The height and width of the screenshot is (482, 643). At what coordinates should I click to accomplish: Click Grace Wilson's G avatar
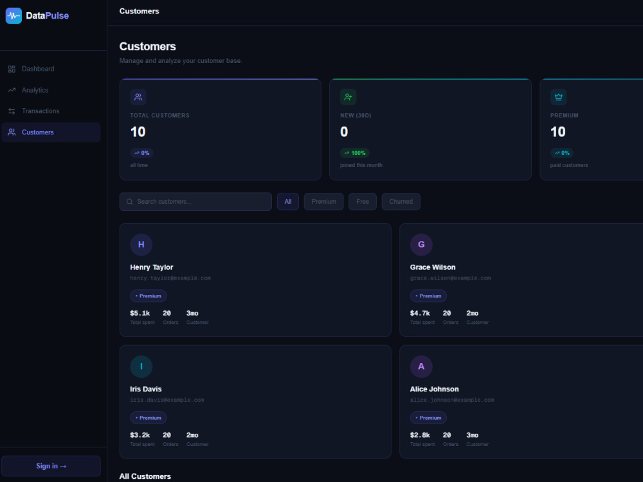pos(421,245)
